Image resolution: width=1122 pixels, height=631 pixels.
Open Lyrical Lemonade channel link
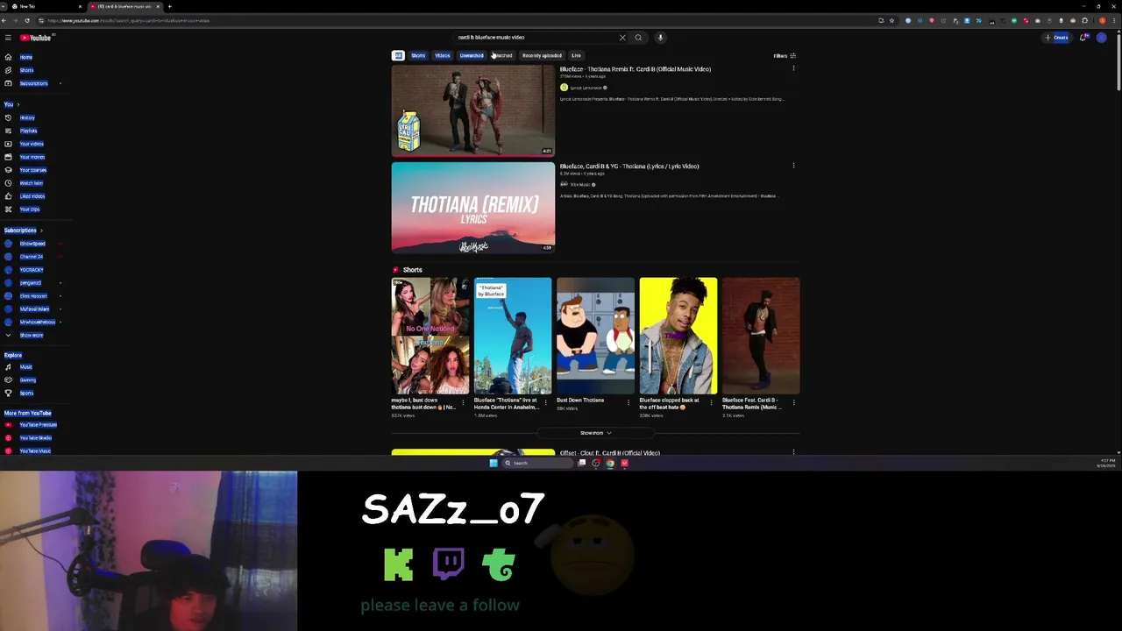(x=586, y=88)
